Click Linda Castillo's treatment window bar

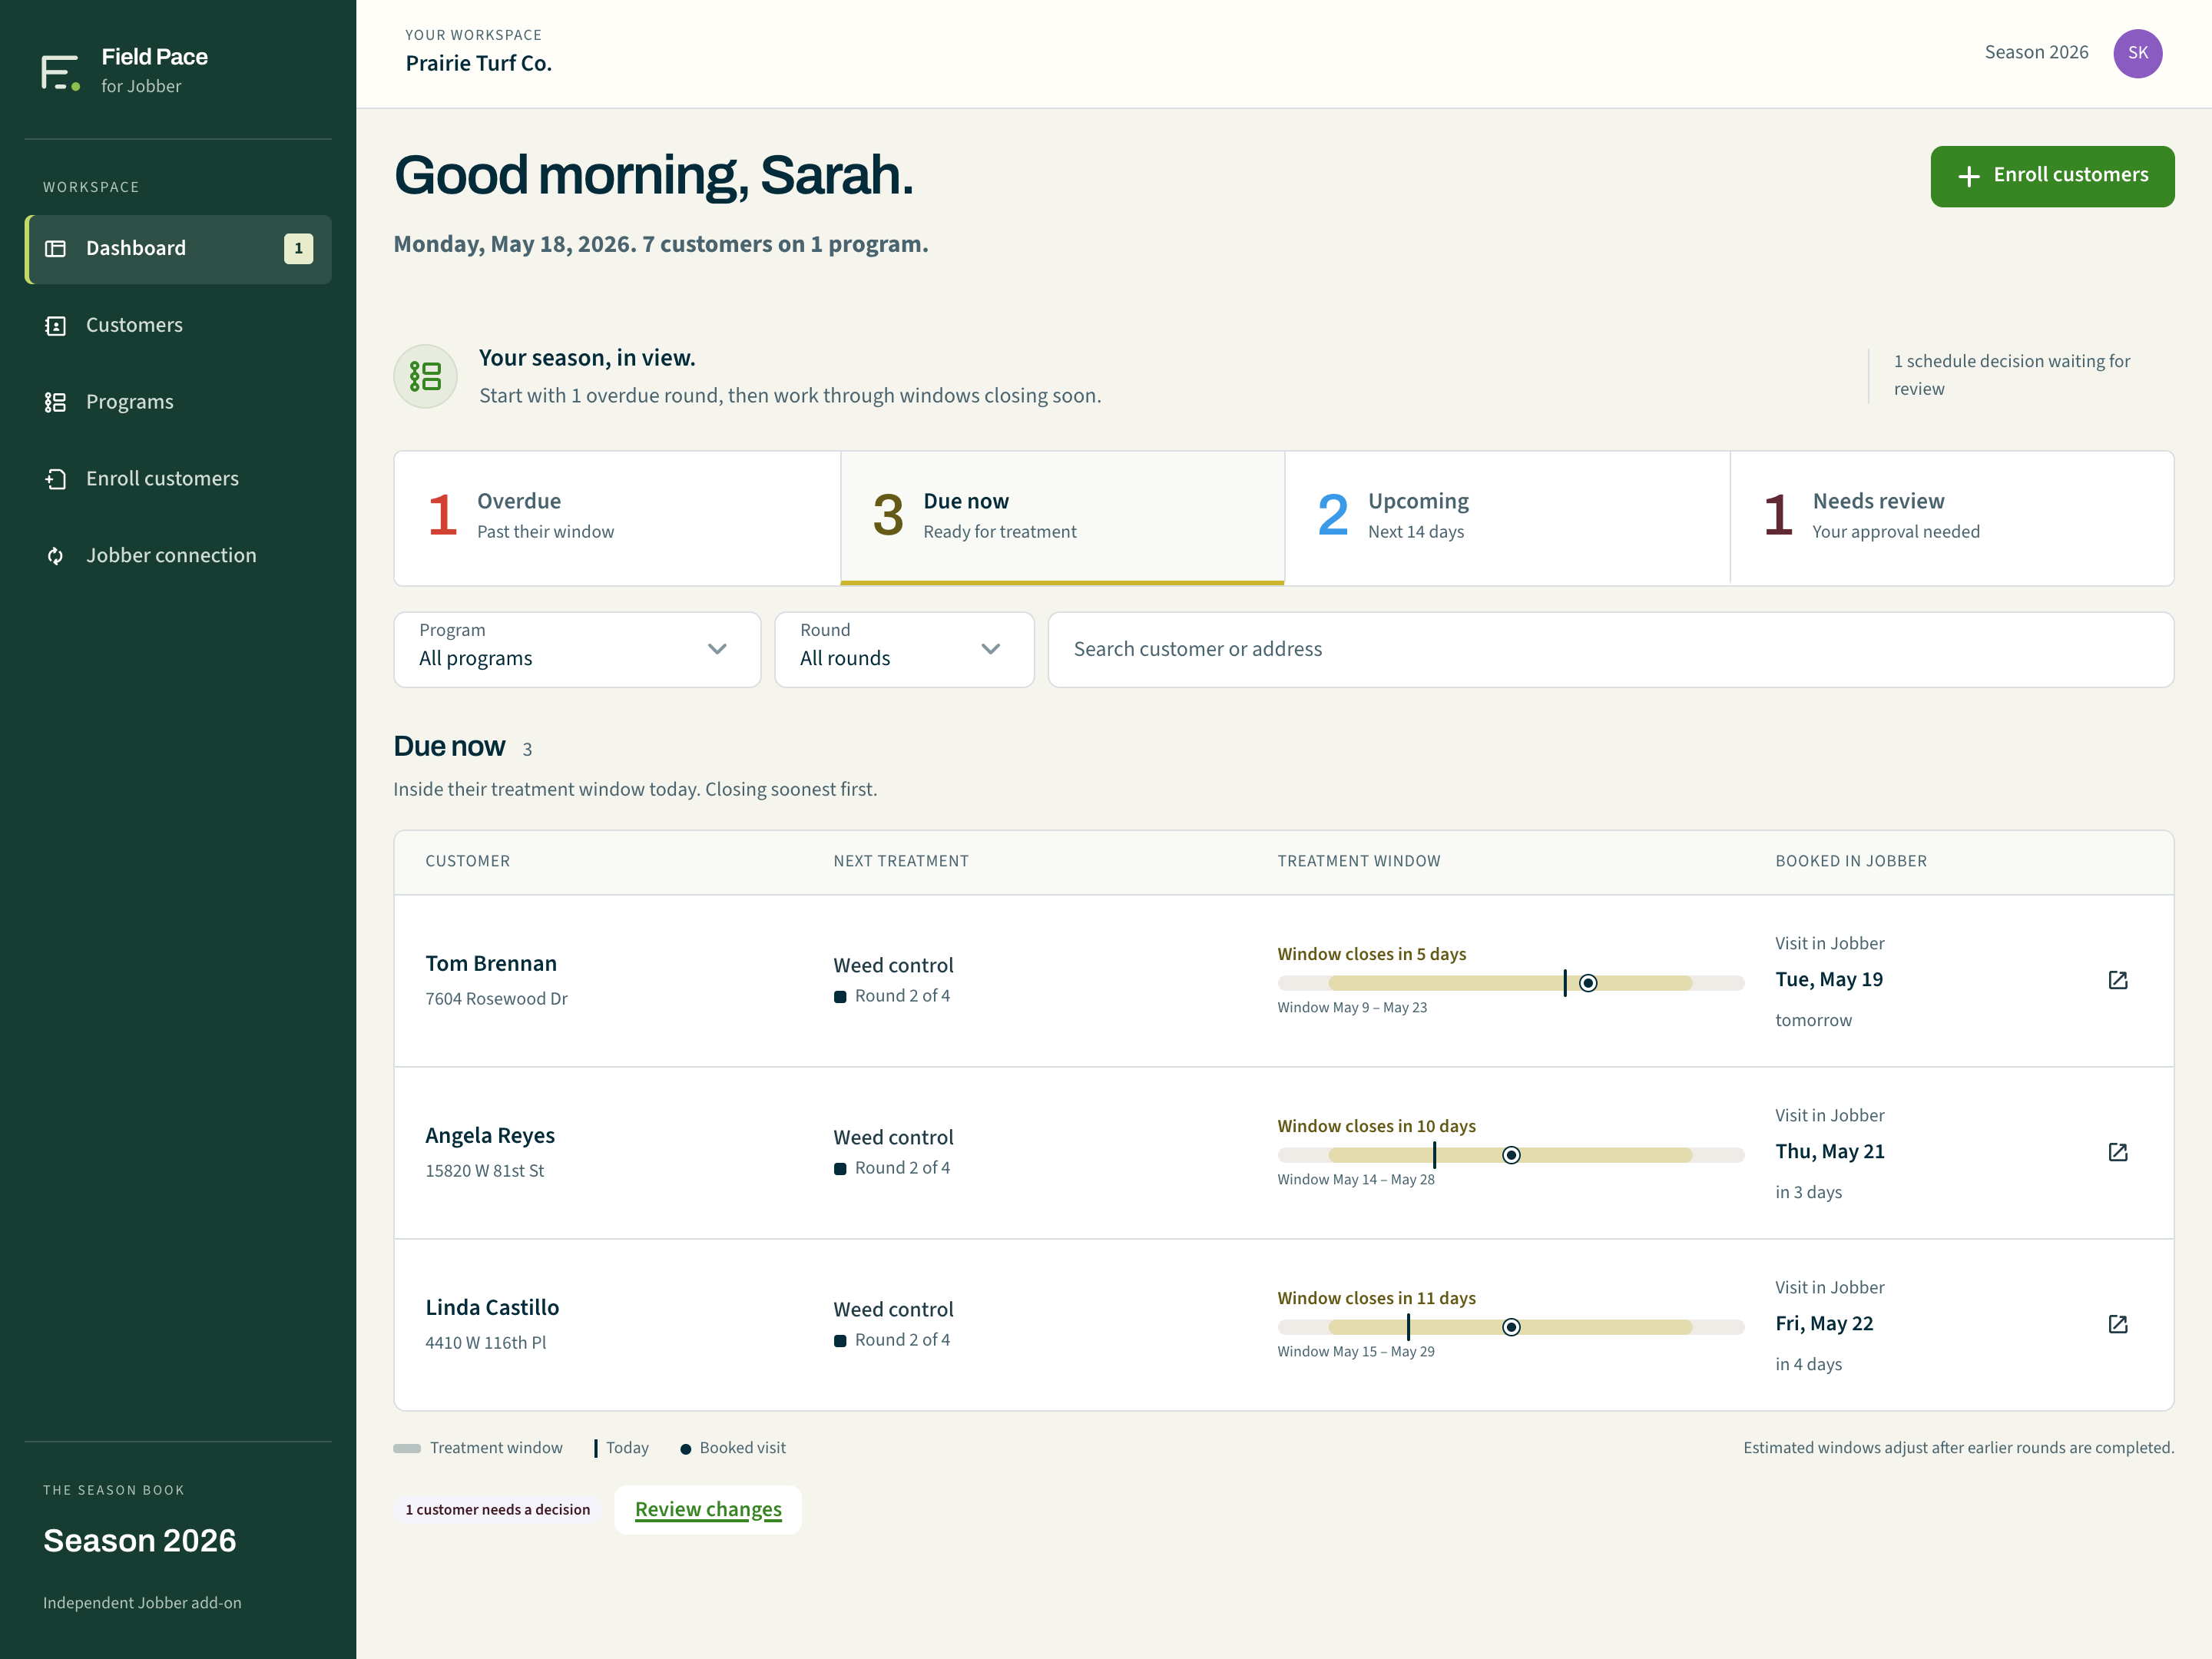(1510, 1327)
